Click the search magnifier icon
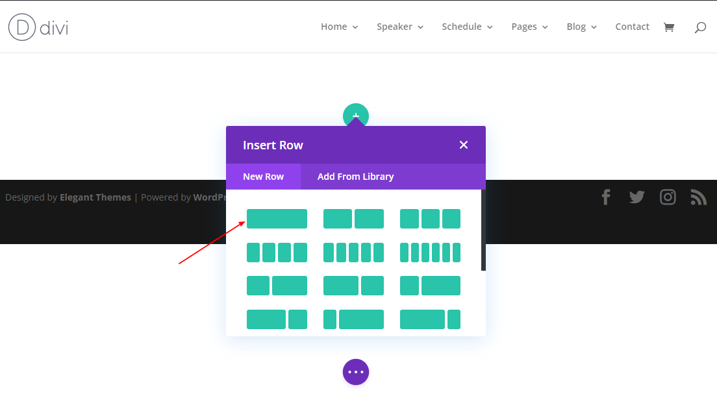717x396 pixels. 699,27
